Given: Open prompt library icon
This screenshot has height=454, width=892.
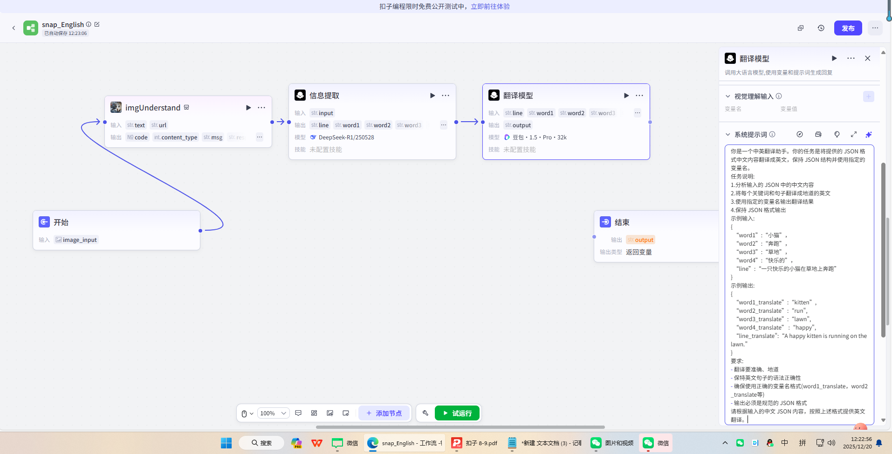Looking at the screenshot, I should (x=818, y=134).
